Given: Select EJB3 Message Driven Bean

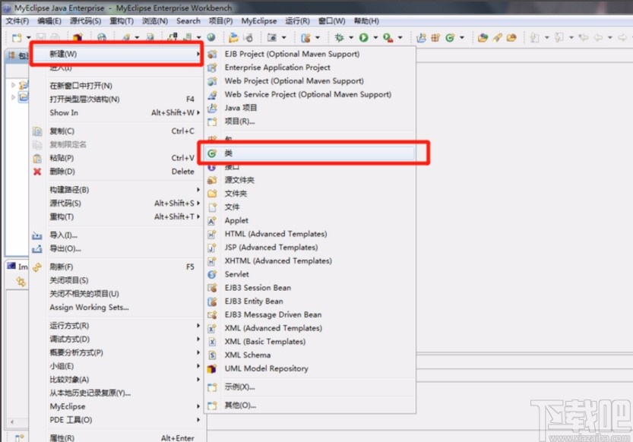Looking at the screenshot, I should pyautogui.click(x=309, y=314).
